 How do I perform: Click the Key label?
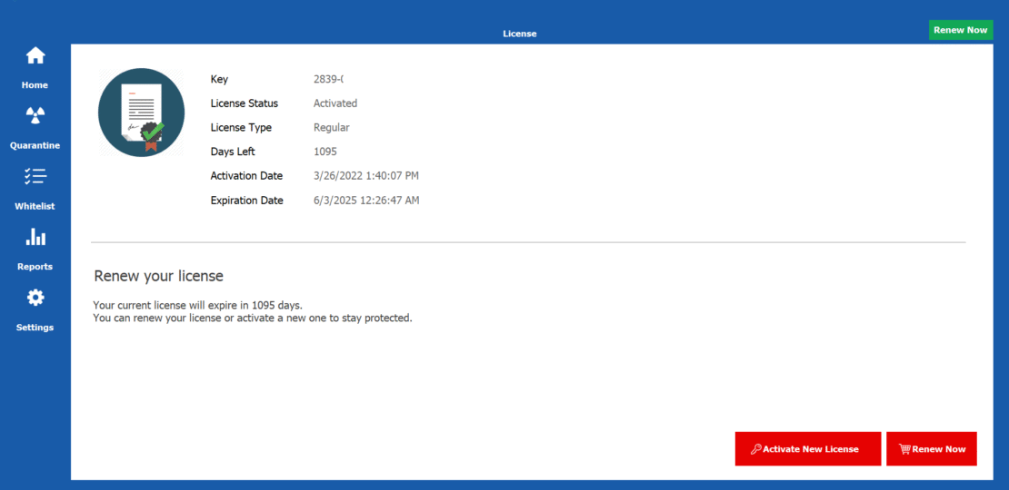point(219,79)
